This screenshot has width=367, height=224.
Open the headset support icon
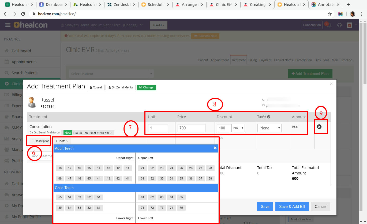[339, 25]
